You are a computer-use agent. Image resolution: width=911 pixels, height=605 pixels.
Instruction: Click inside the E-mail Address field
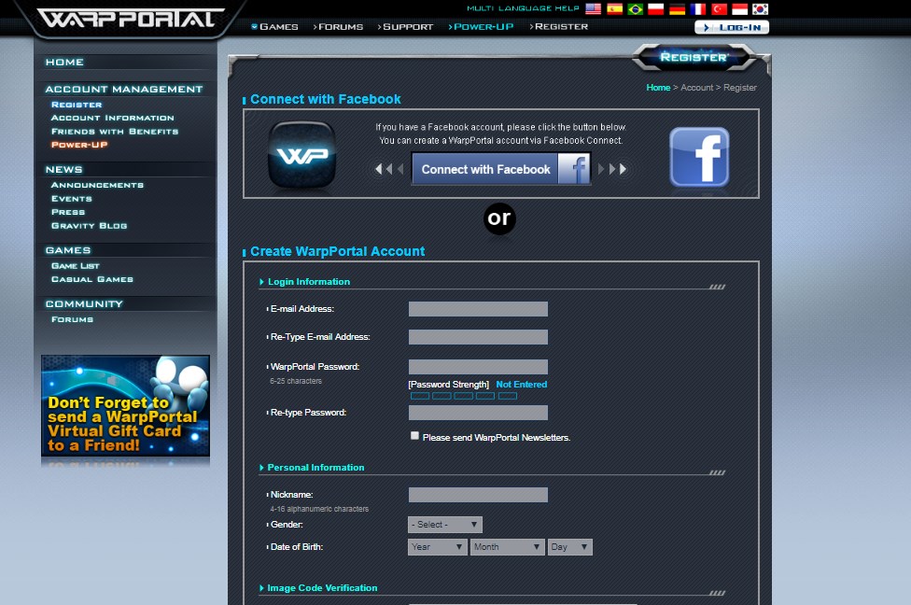coord(478,309)
